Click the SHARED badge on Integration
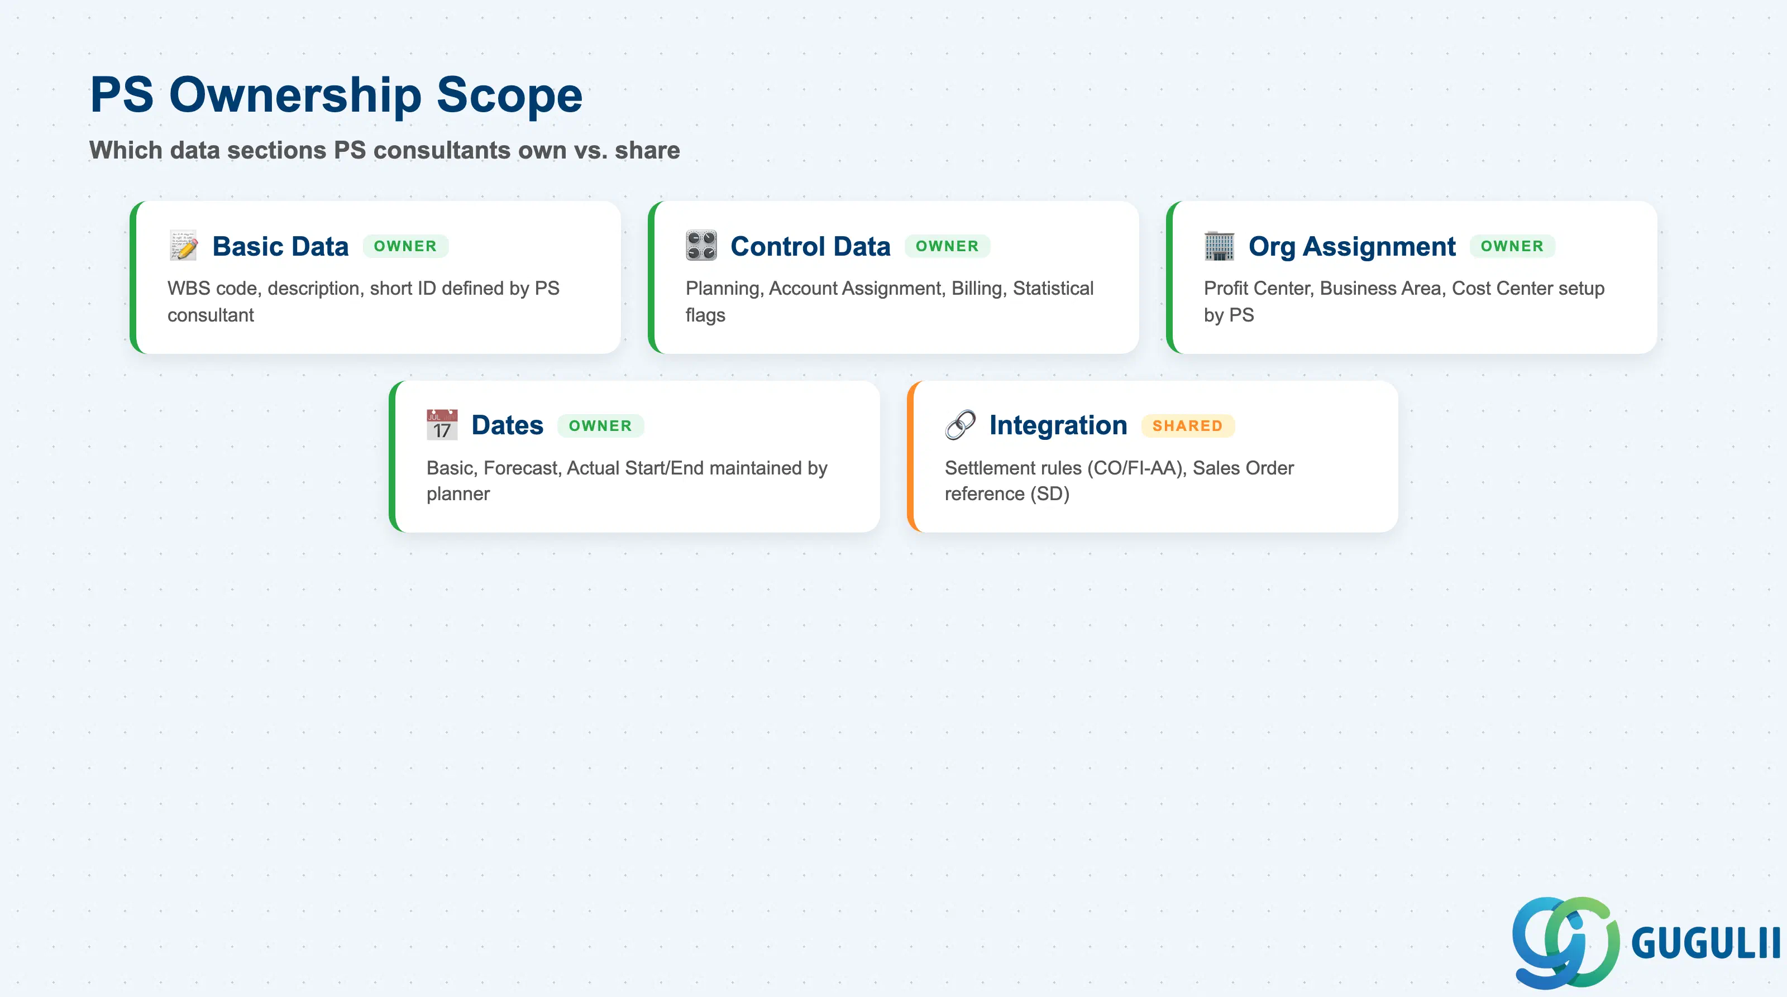Image resolution: width=1787 pixels, height=997 pixels. (x=1188, y=426)
